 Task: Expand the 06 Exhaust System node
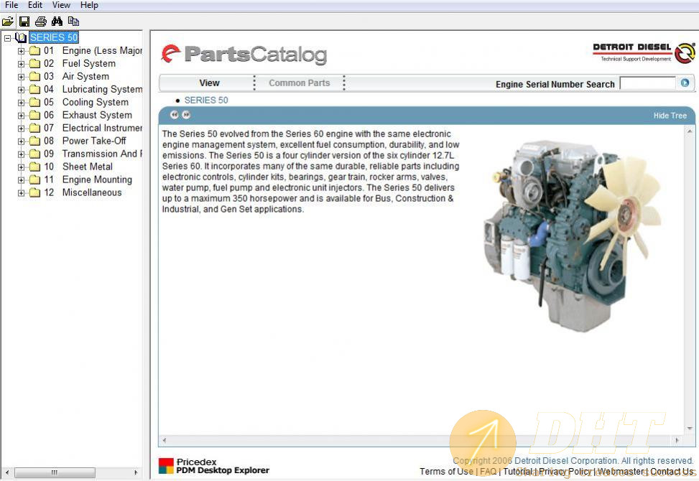(21, 116)
